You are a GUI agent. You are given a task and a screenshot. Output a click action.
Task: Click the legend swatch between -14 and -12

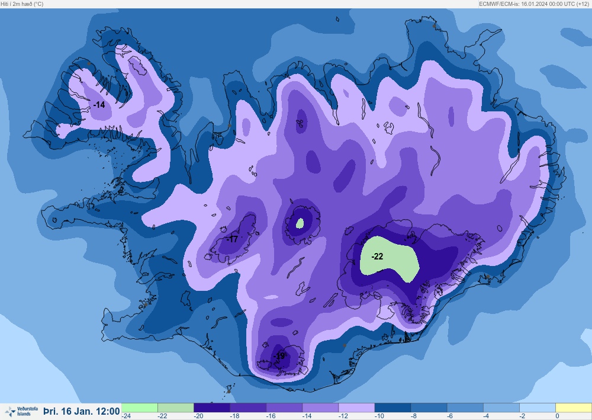click(x=320, y=408)
